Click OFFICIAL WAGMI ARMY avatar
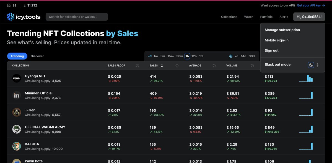The height and width of the screenshot is (163, 332). [17, 129]
